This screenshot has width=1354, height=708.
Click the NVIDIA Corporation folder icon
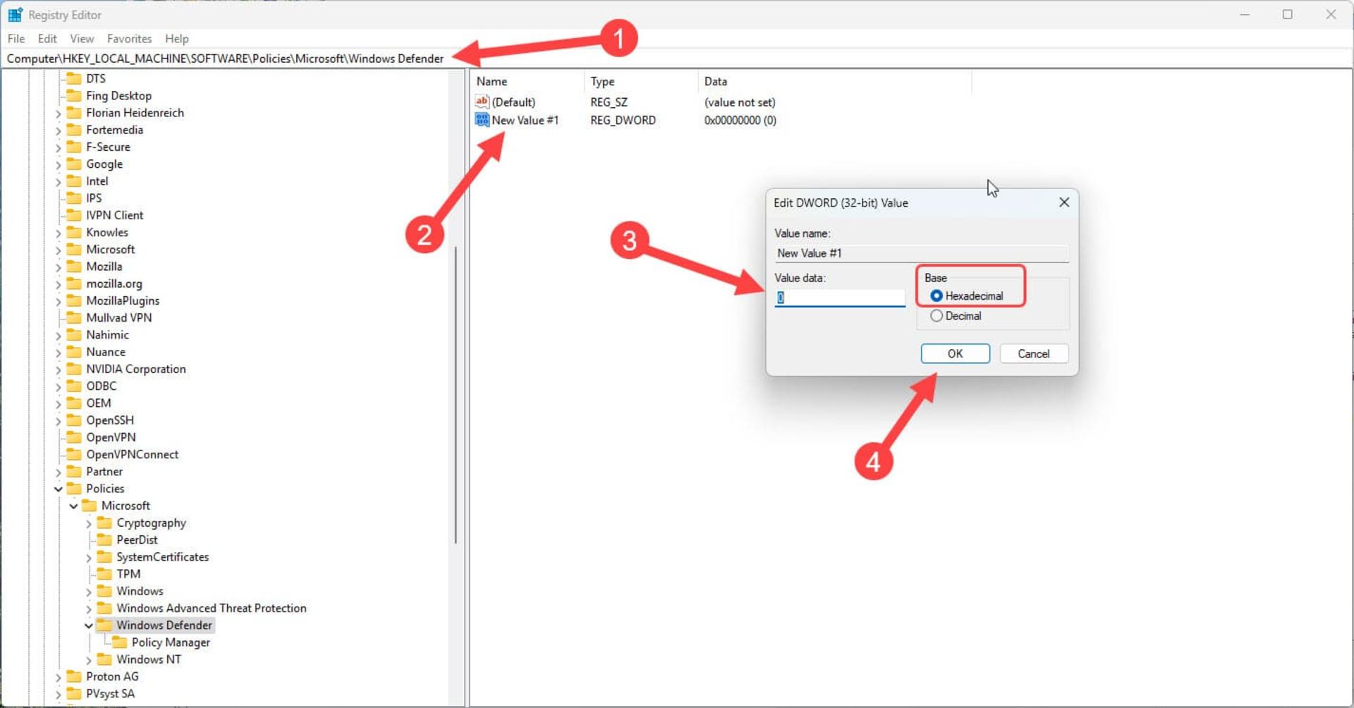point(74,369)
